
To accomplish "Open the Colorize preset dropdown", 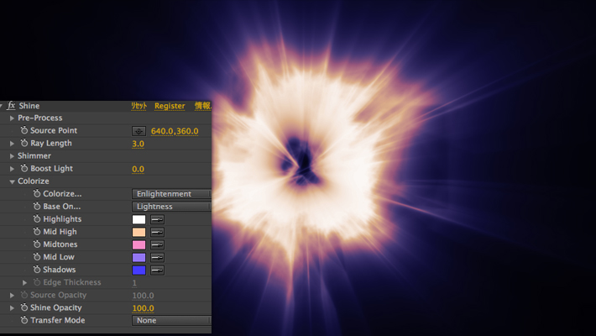I will pyautogui.click(x=171, y=194).
